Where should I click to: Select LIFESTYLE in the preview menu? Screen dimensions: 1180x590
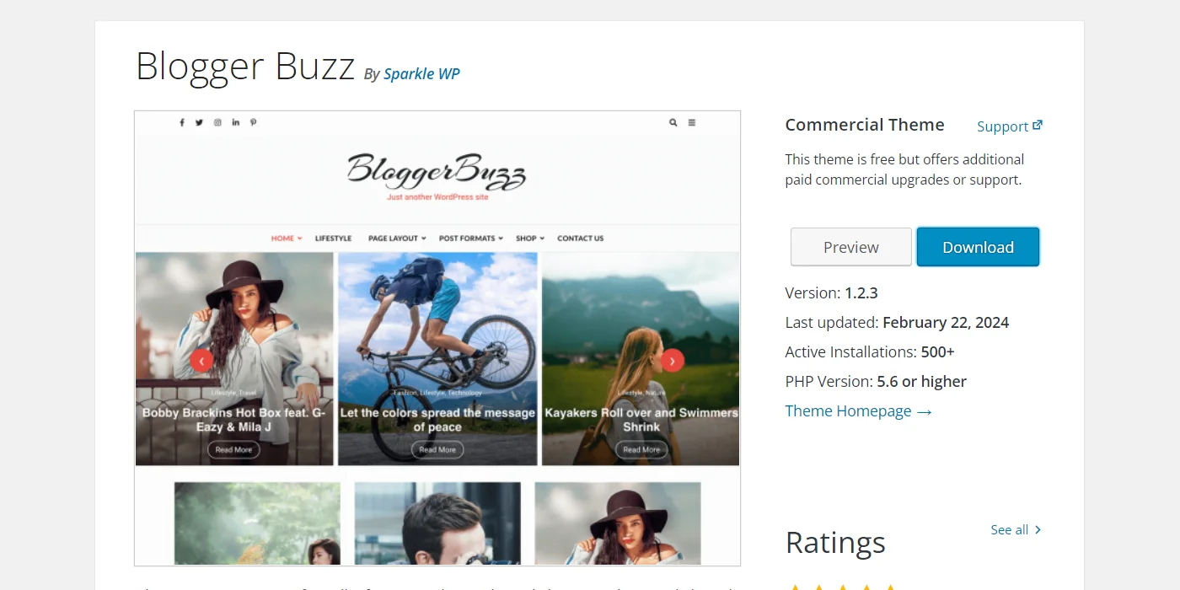[x=333, y=239]
